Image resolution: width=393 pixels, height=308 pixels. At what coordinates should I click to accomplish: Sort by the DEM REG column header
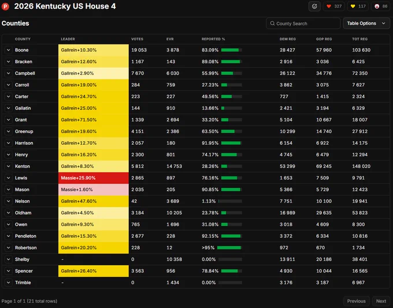[288, 39]
